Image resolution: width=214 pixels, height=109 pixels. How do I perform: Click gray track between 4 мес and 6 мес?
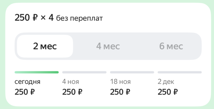(139, 46)
